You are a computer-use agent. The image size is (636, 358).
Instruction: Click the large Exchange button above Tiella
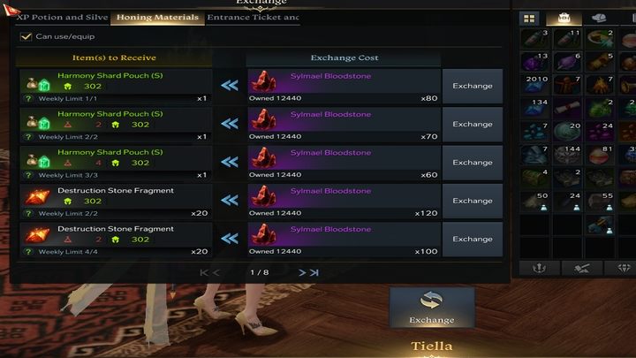[432, 308]
